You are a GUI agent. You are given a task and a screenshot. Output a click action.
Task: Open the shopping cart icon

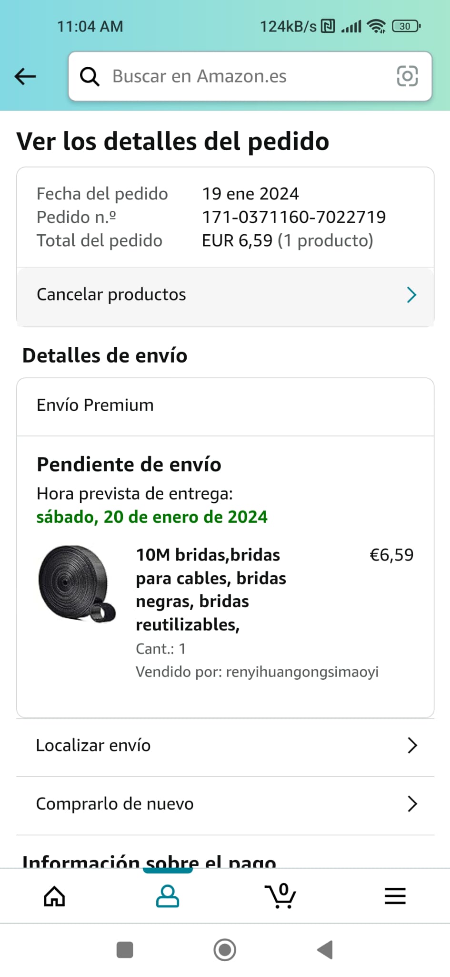(280, 895)
